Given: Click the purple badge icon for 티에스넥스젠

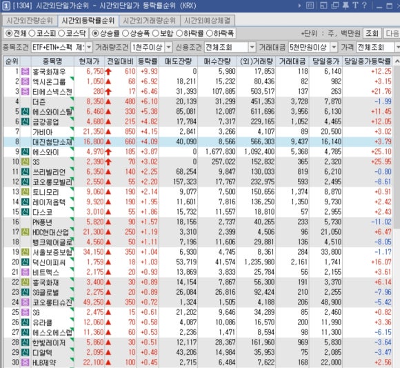Looking at the screenshot, I should pos(25,91).
